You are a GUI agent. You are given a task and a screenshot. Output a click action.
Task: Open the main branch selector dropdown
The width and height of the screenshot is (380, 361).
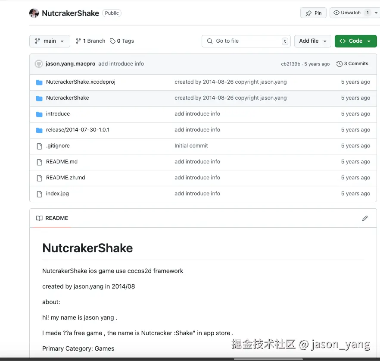point(50,41)
